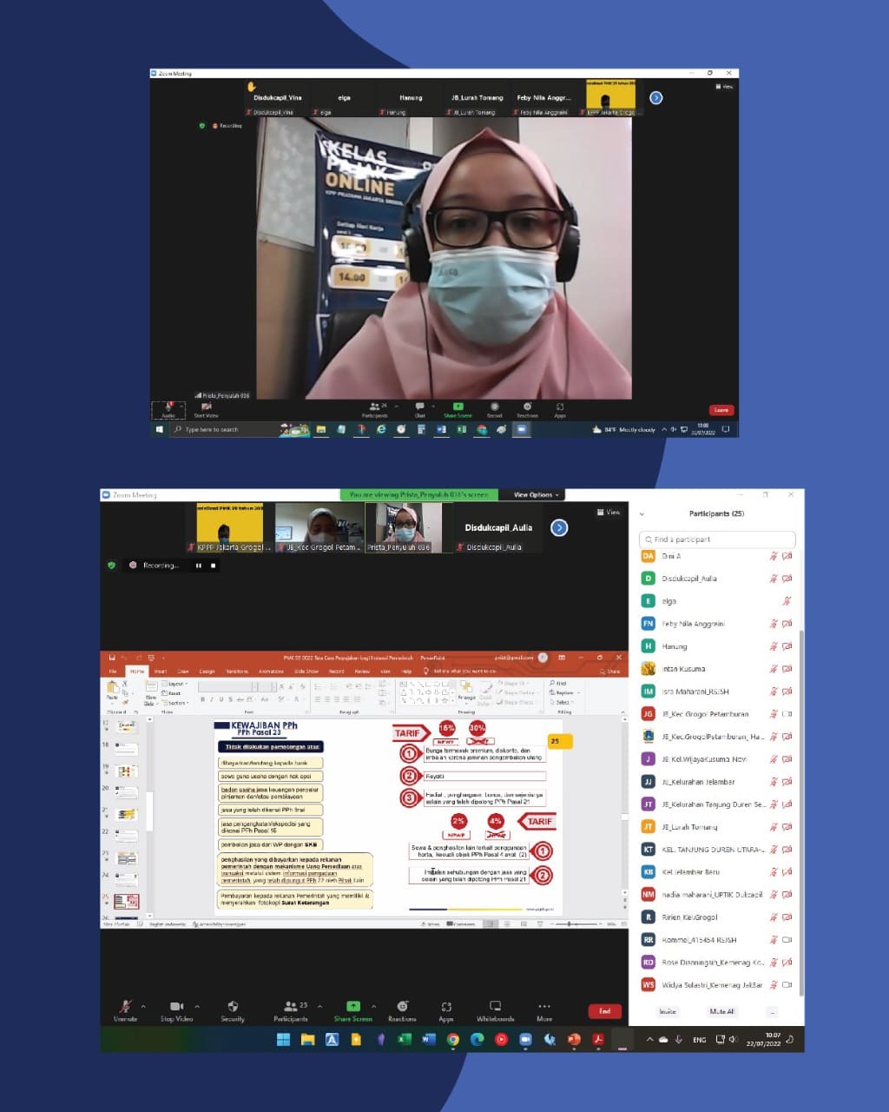Click the red End meeting button
This screenshot has width=889, height=1112.
[x=604, y=1011]
